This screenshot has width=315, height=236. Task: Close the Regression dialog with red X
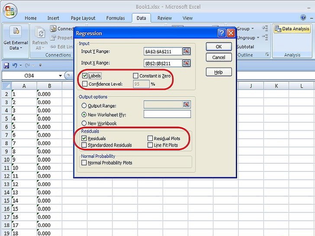(231, 33)
